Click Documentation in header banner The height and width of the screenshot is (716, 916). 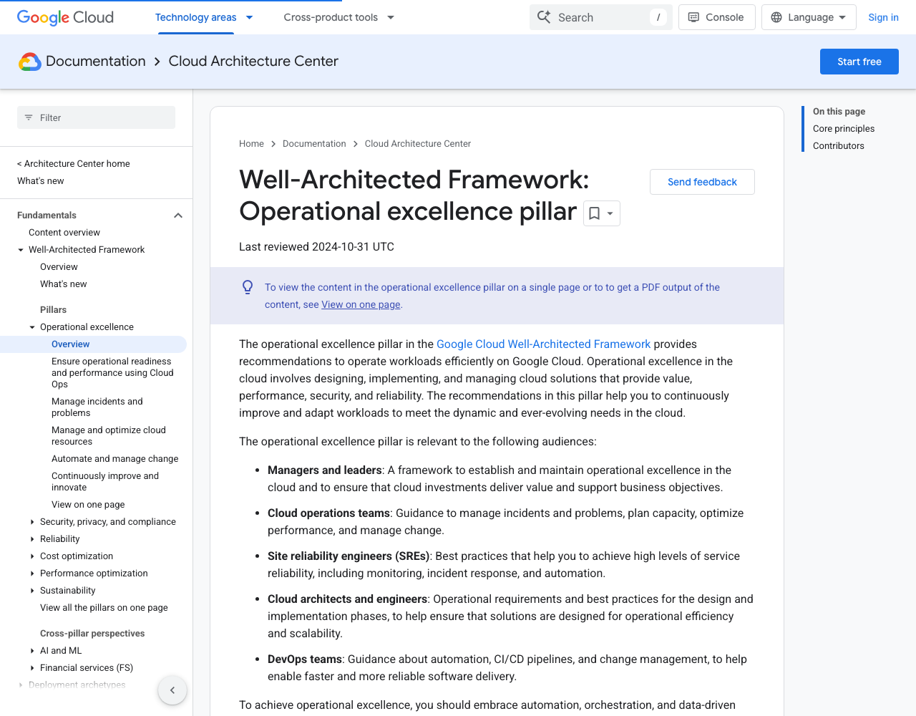click(96, 62)
